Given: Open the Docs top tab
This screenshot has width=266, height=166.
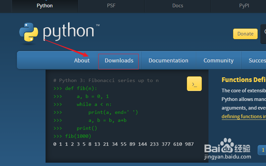Looking at the screenshot, I should pyautogui.click(x=178, y=6).
